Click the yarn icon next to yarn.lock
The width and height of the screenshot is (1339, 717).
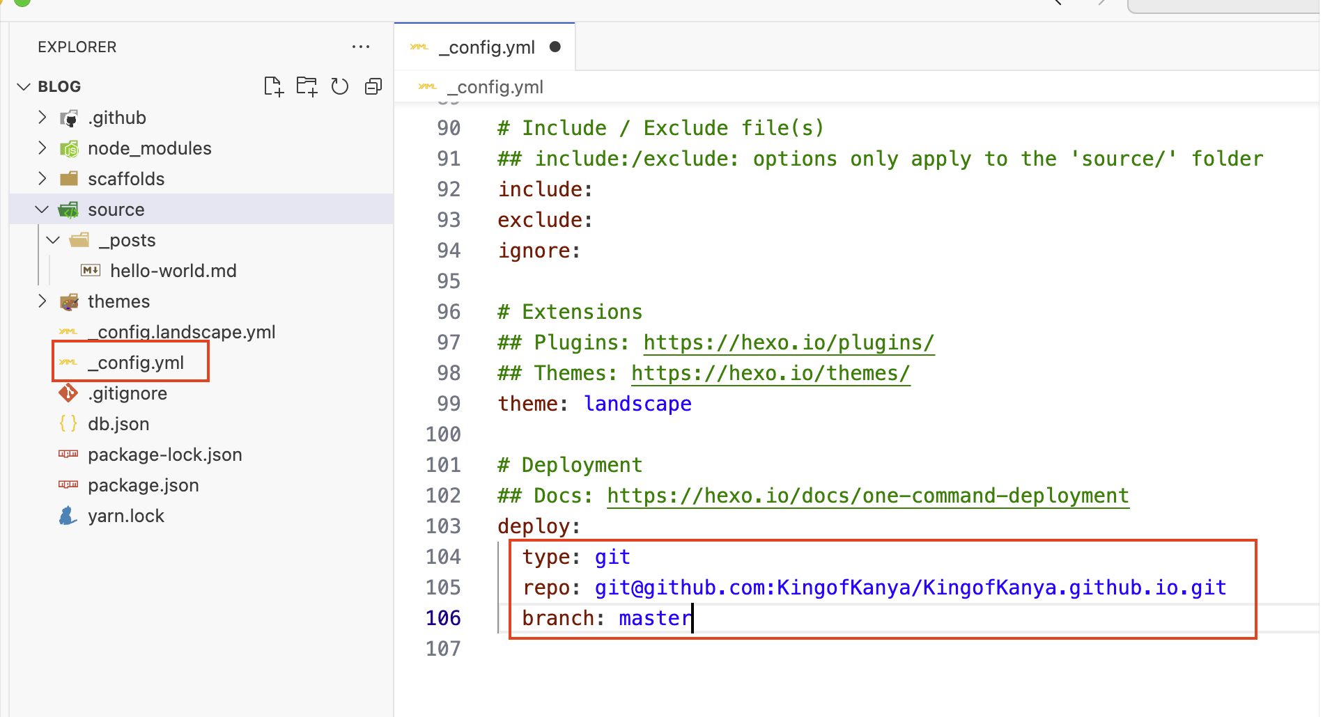(68, 516)
